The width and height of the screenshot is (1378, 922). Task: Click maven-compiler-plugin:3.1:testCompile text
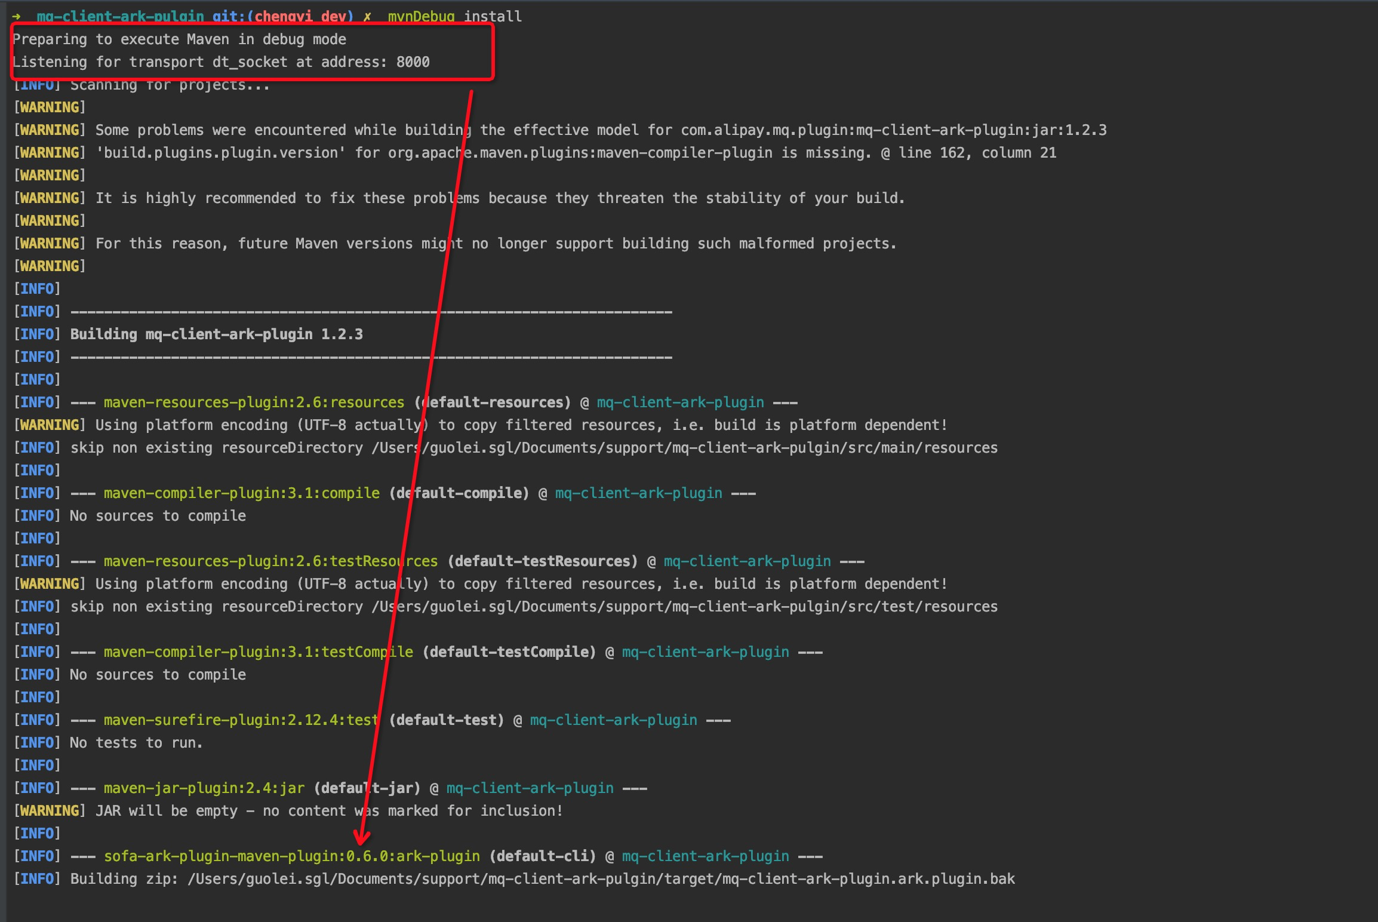tap(258, 652)
